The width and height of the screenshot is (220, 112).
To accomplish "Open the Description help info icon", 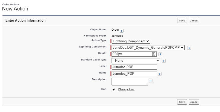I will tap(151, 81).
